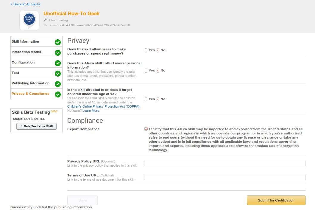315x214 pixels.
Task: Click the Save button
Action: [x=82, y=200]
